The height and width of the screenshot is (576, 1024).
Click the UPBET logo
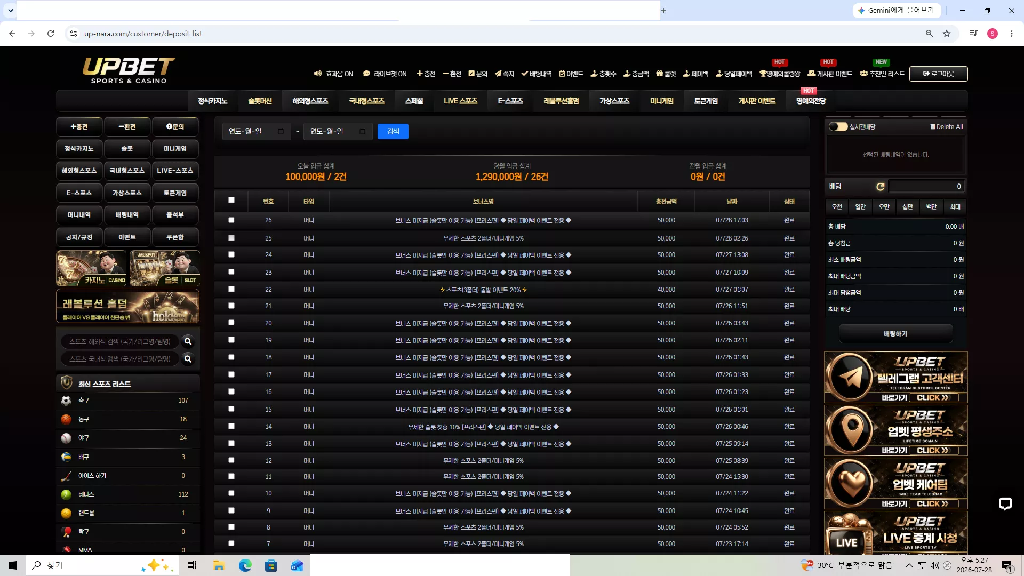[x=129, y=70]
